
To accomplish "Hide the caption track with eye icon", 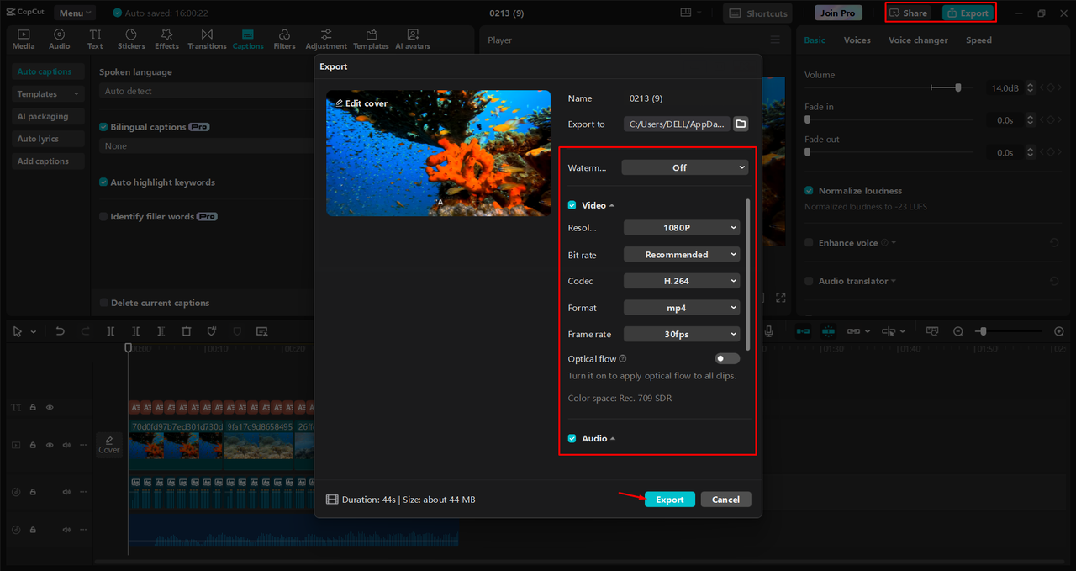I will coord(50,407).
